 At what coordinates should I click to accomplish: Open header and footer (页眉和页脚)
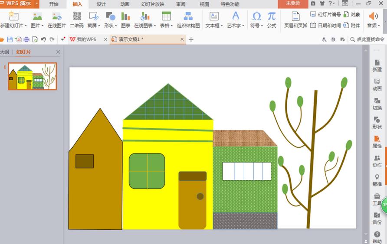(295, 20)
